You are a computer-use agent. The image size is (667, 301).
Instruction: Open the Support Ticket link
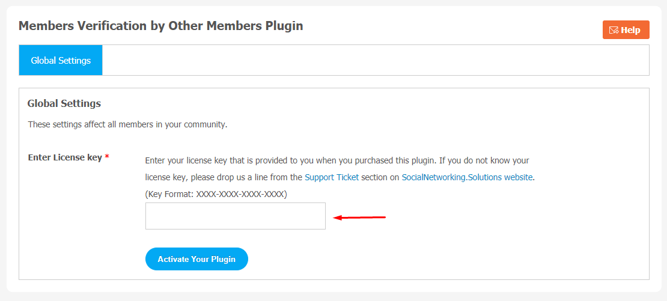coord(332,177)
